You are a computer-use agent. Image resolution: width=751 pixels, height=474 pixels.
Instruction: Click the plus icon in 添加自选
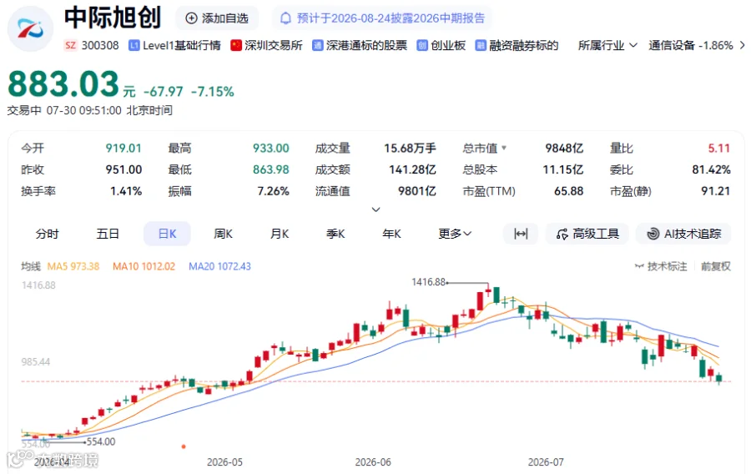(191, 18)
